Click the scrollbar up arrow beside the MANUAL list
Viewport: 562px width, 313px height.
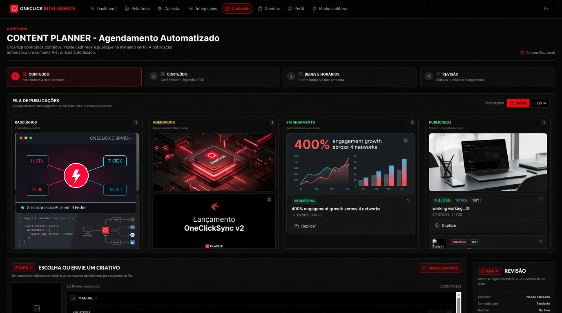tap(458, 295)
